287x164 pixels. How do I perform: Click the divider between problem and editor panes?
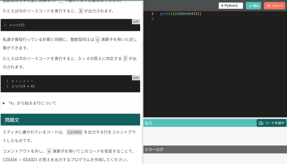coord(142,84)
